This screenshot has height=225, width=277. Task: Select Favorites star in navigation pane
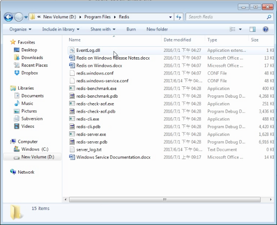pyautogui.click(x=13, y=42)
